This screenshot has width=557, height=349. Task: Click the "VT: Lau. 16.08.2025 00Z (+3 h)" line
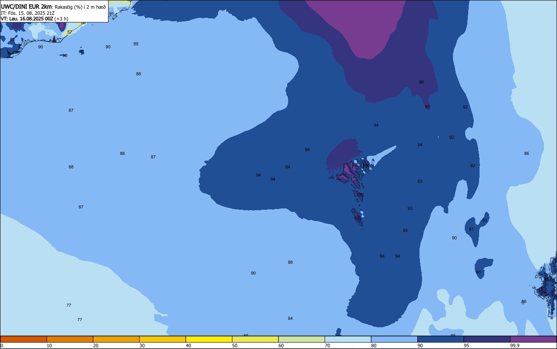(34, 19)
